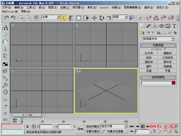Click the large key Set Keys icon
The height and width of the screenshot is (136, 181).
[81, 129]
